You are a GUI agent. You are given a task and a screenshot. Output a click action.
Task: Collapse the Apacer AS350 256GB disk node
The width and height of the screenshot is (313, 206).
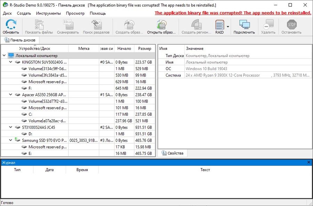[11, 95]
